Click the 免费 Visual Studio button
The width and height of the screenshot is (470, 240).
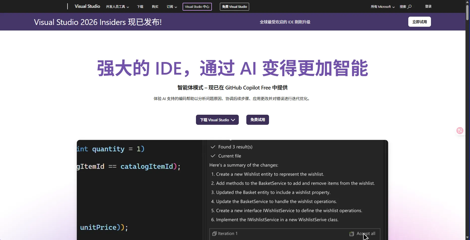pyautogui.click(x=234, y=7)
